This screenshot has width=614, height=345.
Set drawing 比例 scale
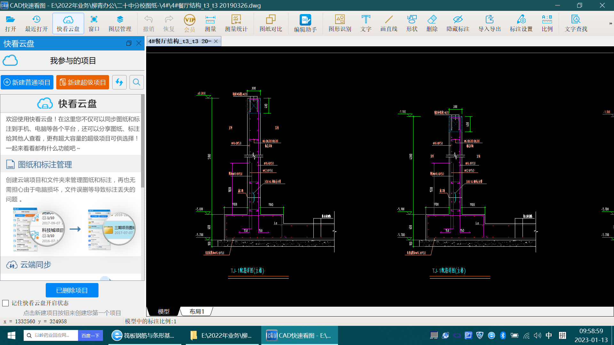pyautogui.click(x=547, y=24)
